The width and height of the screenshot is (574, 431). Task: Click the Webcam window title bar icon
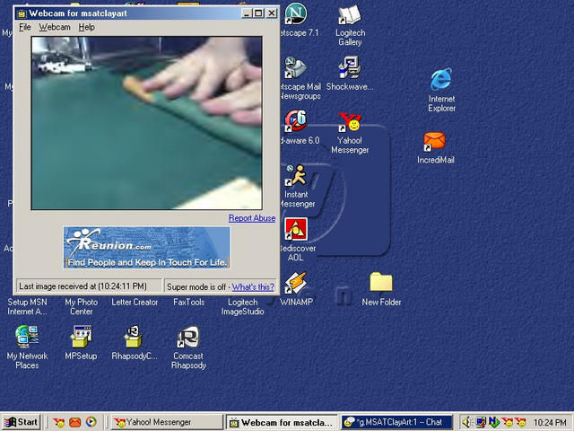[x=22, y=14]
